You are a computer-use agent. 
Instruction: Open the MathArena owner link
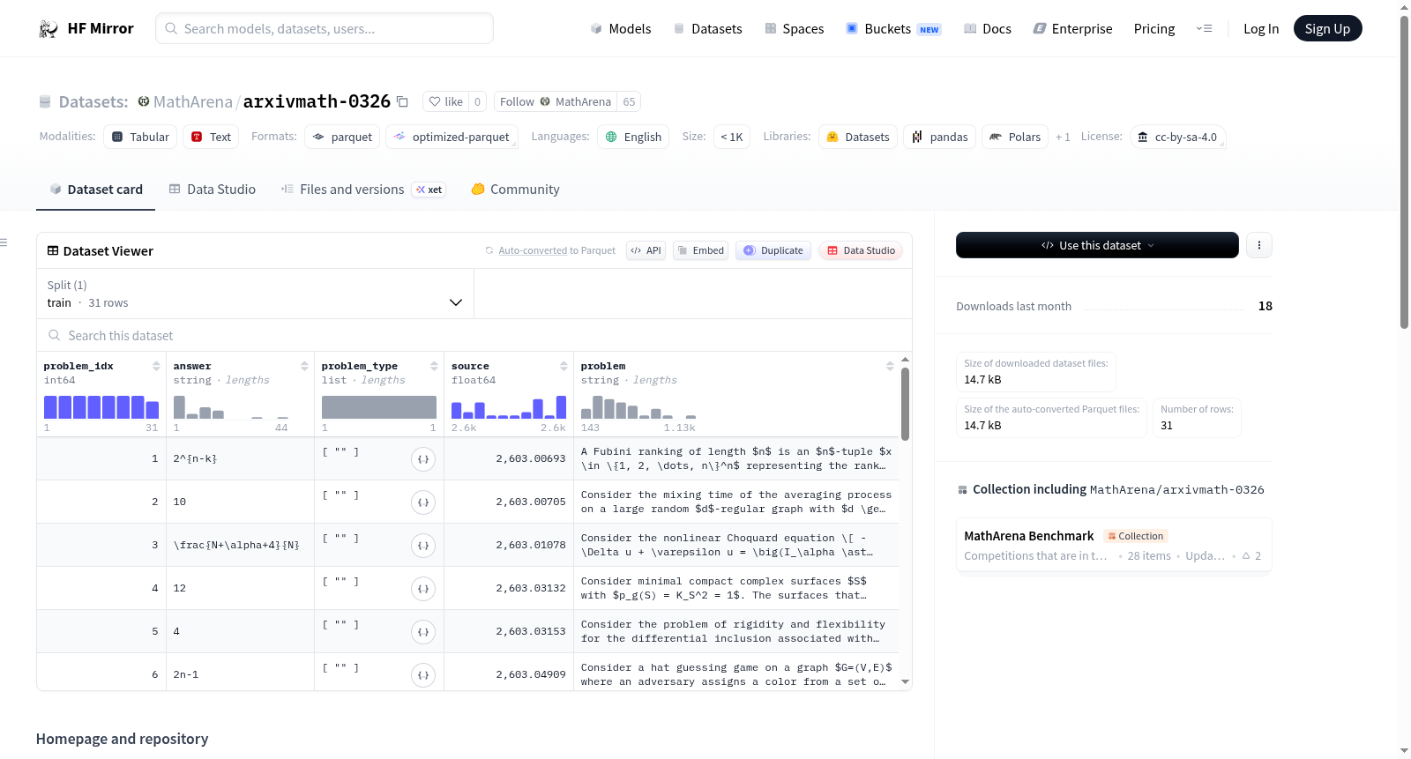coord(192,101)
